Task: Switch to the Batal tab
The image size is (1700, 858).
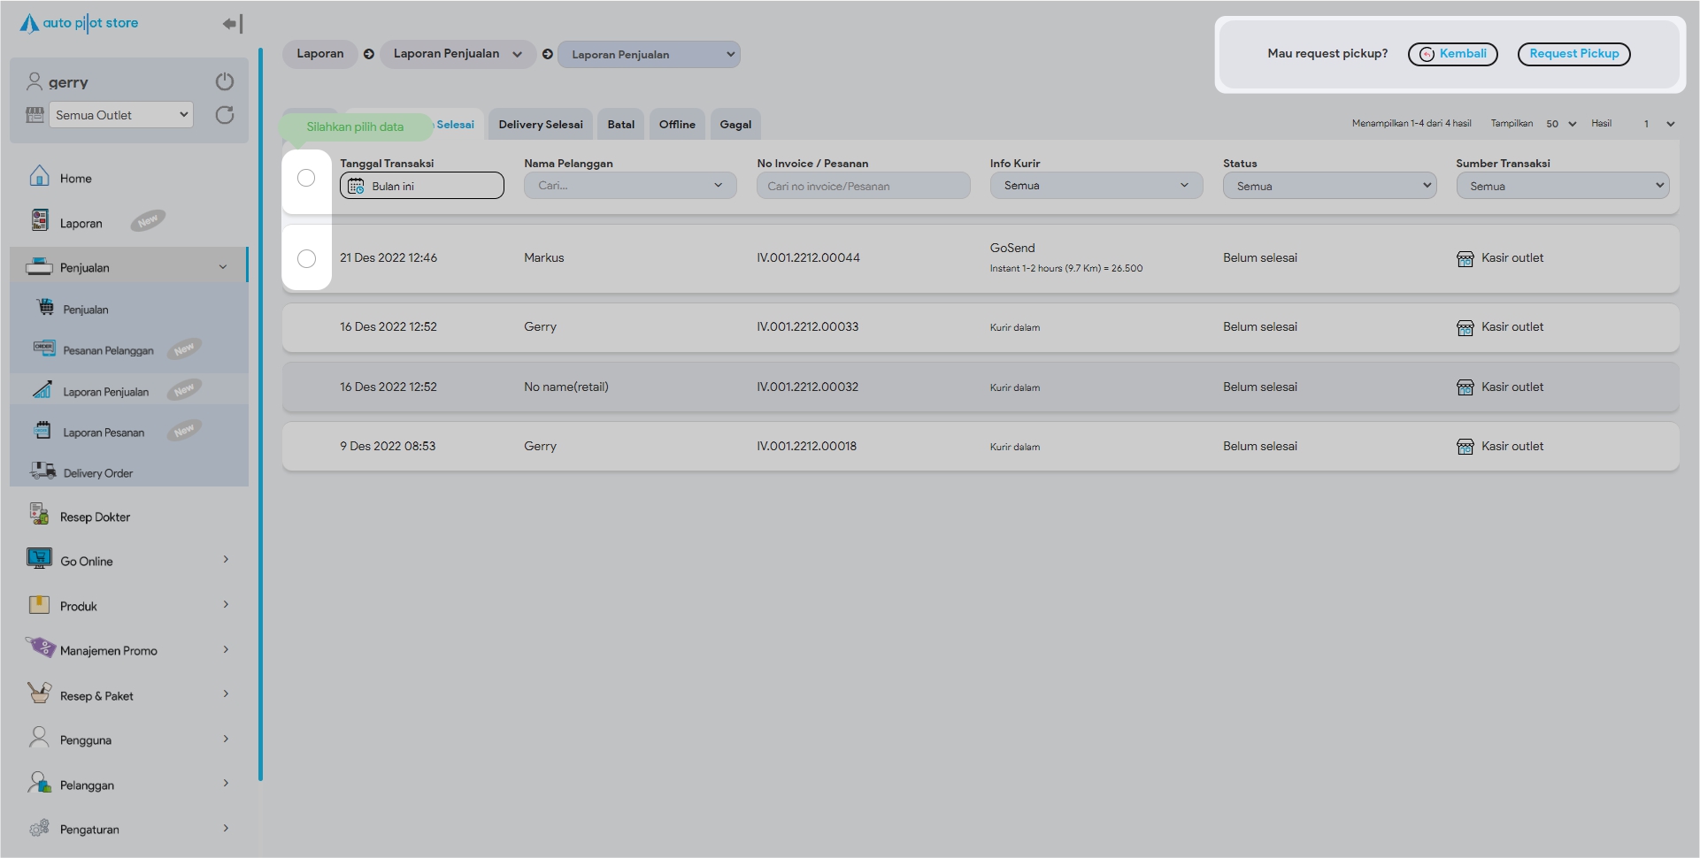Action: (x=620, y=125)
